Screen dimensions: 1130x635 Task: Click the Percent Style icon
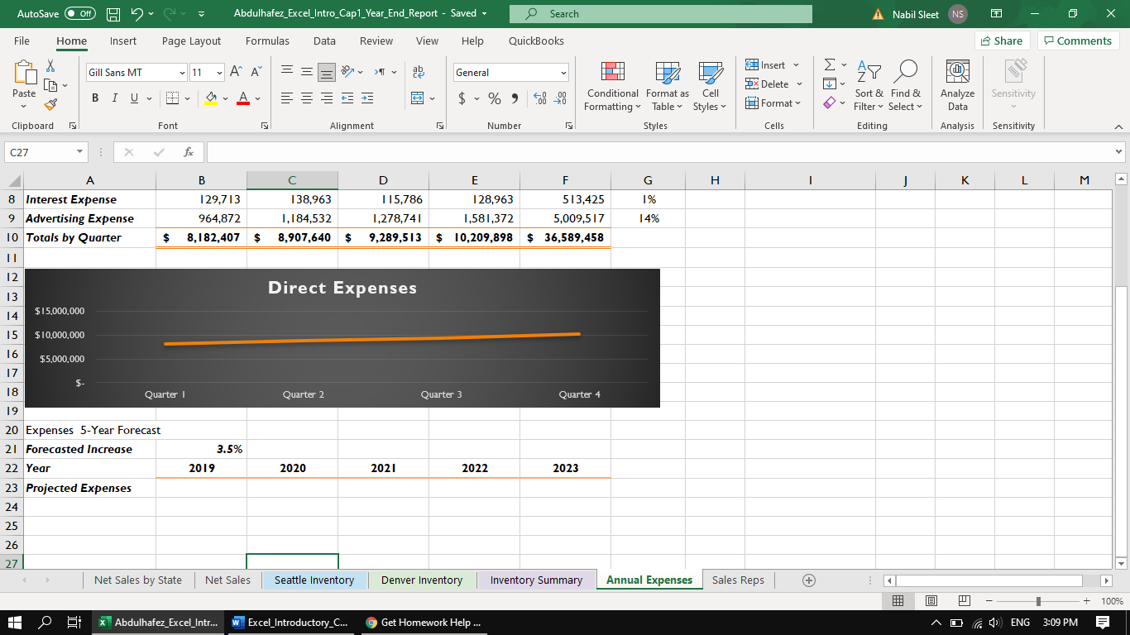495,99
